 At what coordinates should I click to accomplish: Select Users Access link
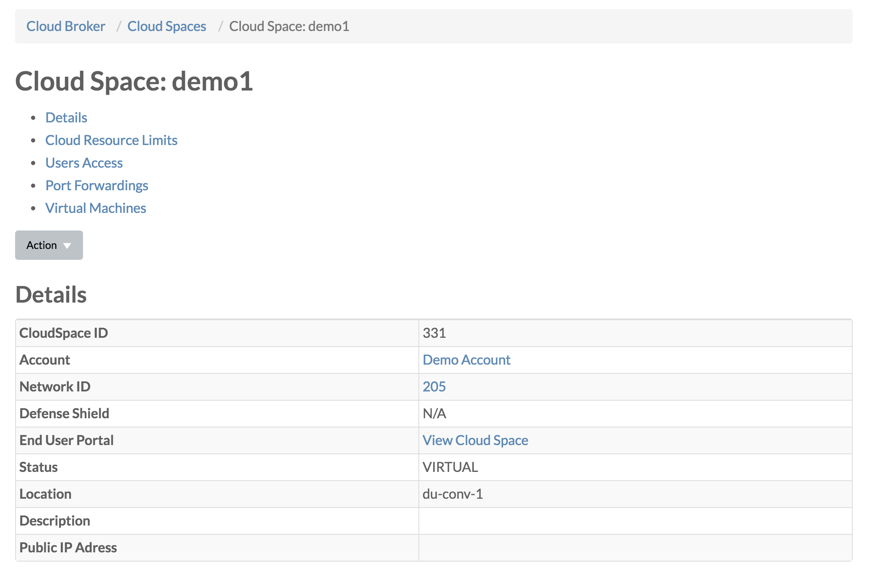84,163
